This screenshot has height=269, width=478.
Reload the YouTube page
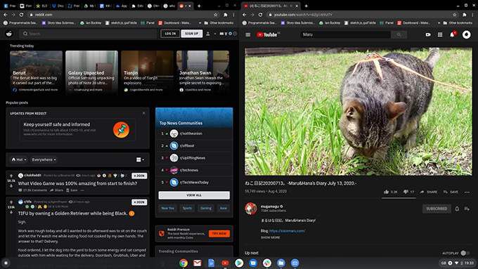coord(260,15)
